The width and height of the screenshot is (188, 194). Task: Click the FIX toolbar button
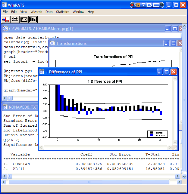(x=24, y=20)
